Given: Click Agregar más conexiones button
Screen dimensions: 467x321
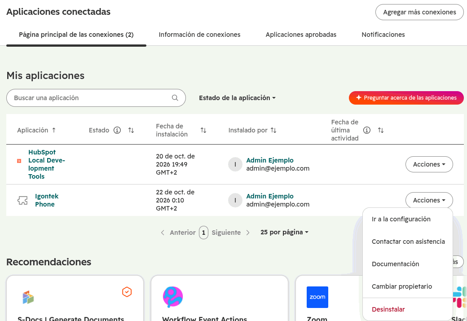Looking at the screenshot, I should (419, 12).
